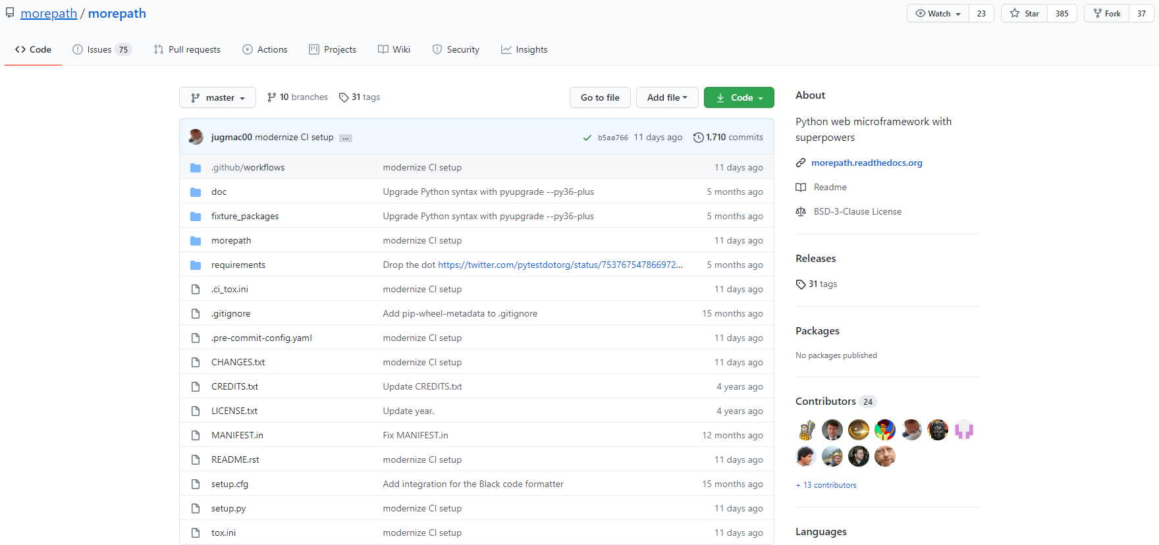The width and height of the screenshot is (1159, 545).
Task: Open CREDITS.txt file
Action: pos(234,387)
